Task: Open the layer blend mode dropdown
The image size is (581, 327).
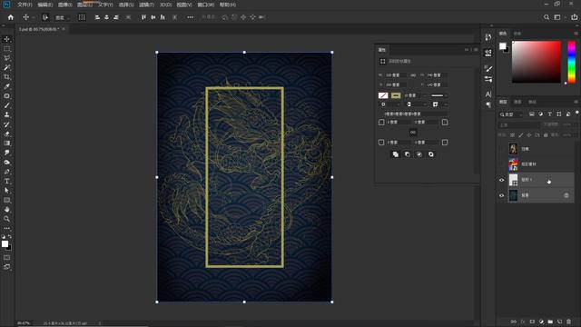Action: point(518,125)
